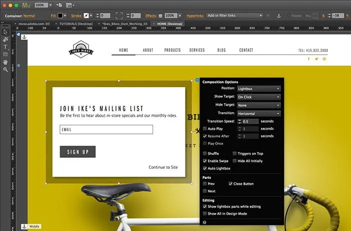Switch to the TUTORIALS [Desktop] tab
This screenshot has height=231, width=351.
[76, 24]
